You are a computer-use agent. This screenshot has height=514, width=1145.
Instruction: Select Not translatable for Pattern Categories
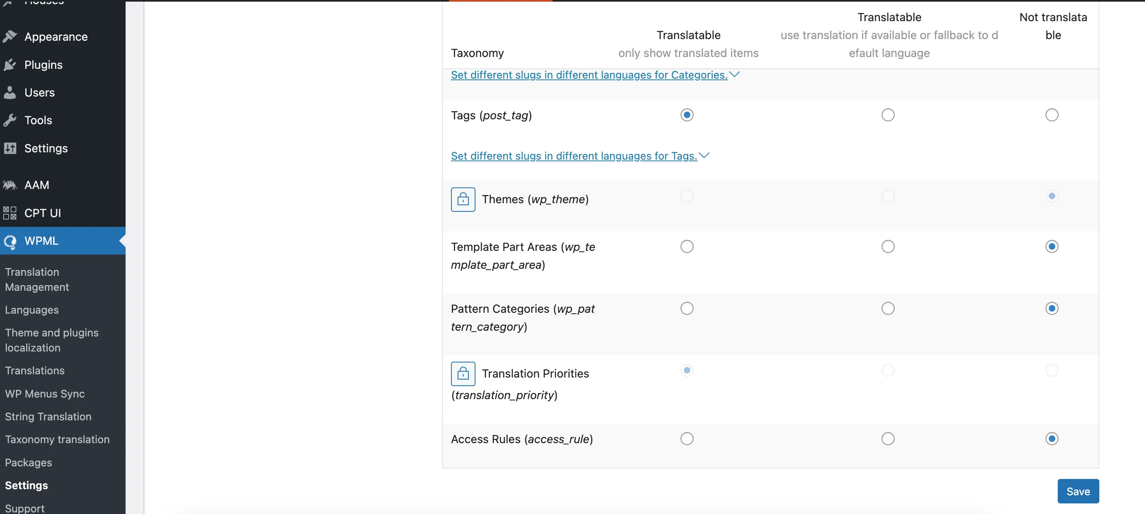1052,308
